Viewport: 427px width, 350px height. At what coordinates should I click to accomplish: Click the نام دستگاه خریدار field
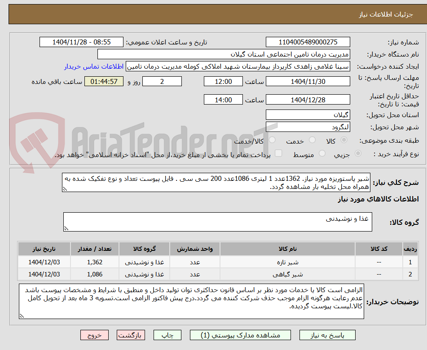(x=224, y=54)
